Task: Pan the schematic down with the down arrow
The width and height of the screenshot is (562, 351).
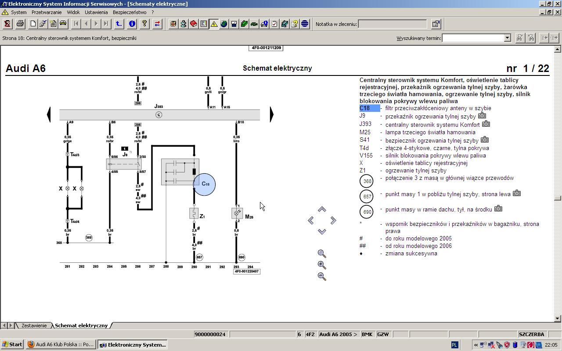Action: (322, 231)
